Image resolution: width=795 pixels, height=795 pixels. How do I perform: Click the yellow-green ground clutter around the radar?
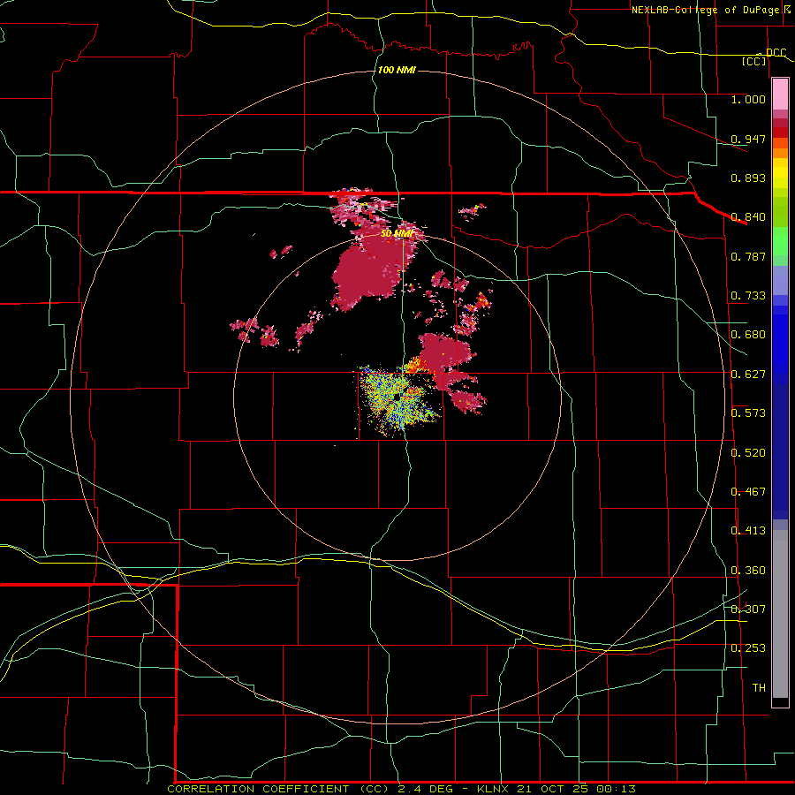tap(397, 400)
